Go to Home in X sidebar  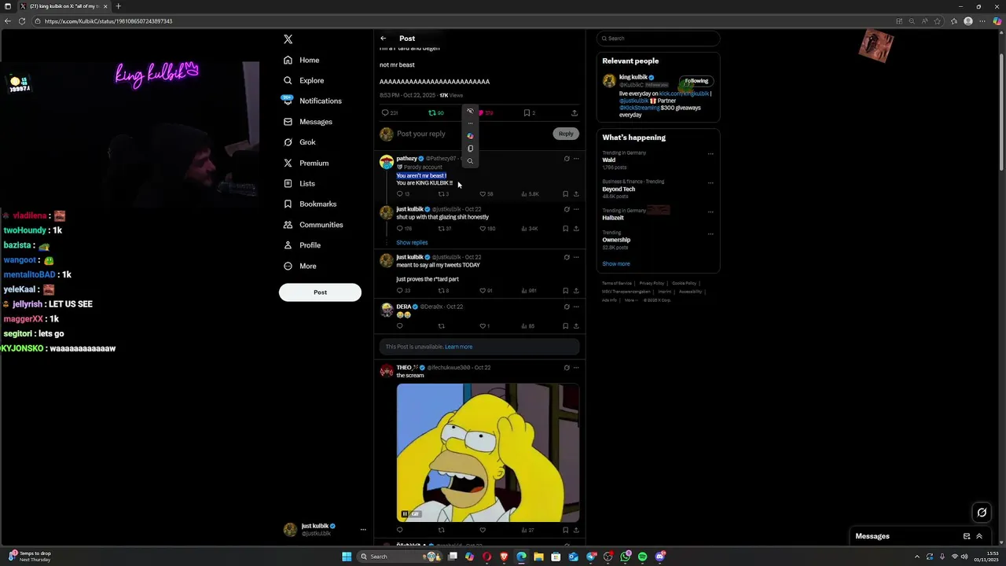pos(302,60)
